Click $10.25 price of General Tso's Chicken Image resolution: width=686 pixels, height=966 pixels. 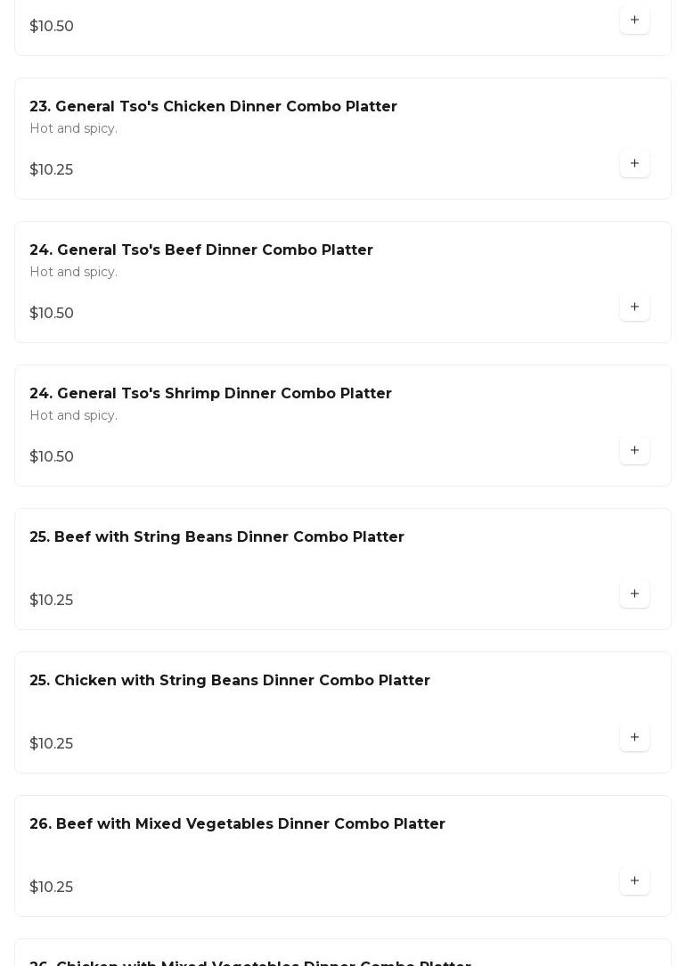[52, 169]
